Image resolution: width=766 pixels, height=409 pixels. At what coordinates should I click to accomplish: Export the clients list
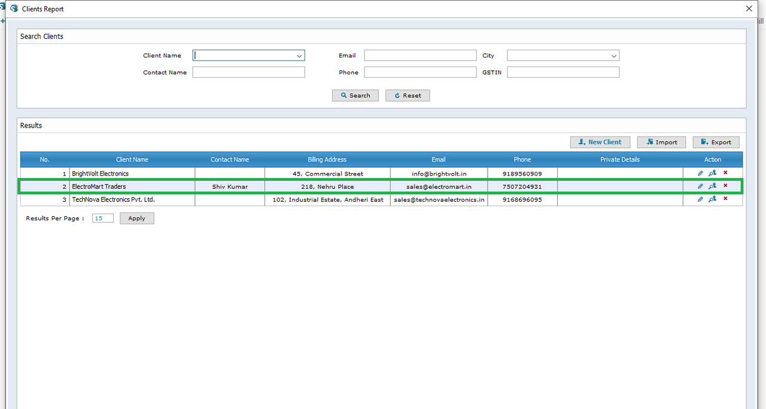[x=716, y=142]
